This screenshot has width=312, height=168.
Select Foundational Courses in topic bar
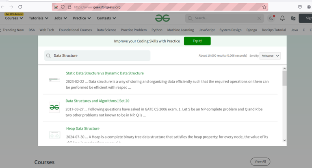pos(76,30)
